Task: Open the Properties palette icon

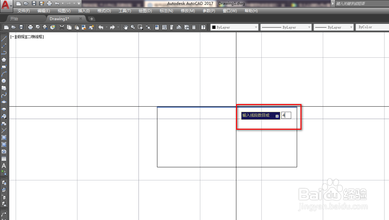Action: pyautogui.click(x=157, y=27)
